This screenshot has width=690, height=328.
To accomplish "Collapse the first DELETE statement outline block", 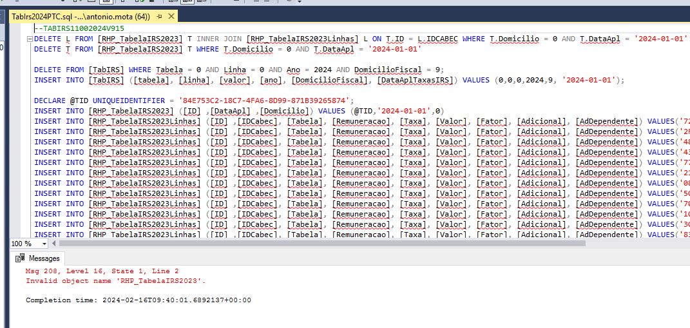I will pyautogui.click(x=30, y=39).
